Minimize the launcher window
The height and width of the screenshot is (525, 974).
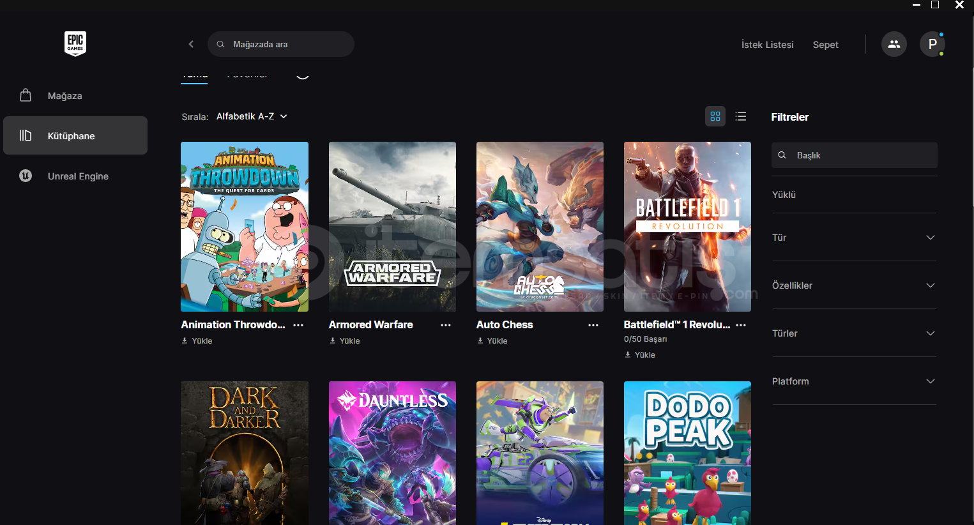tap(917, 5)
